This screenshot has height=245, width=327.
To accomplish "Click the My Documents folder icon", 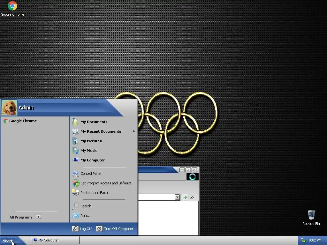I will click(75, 122).
